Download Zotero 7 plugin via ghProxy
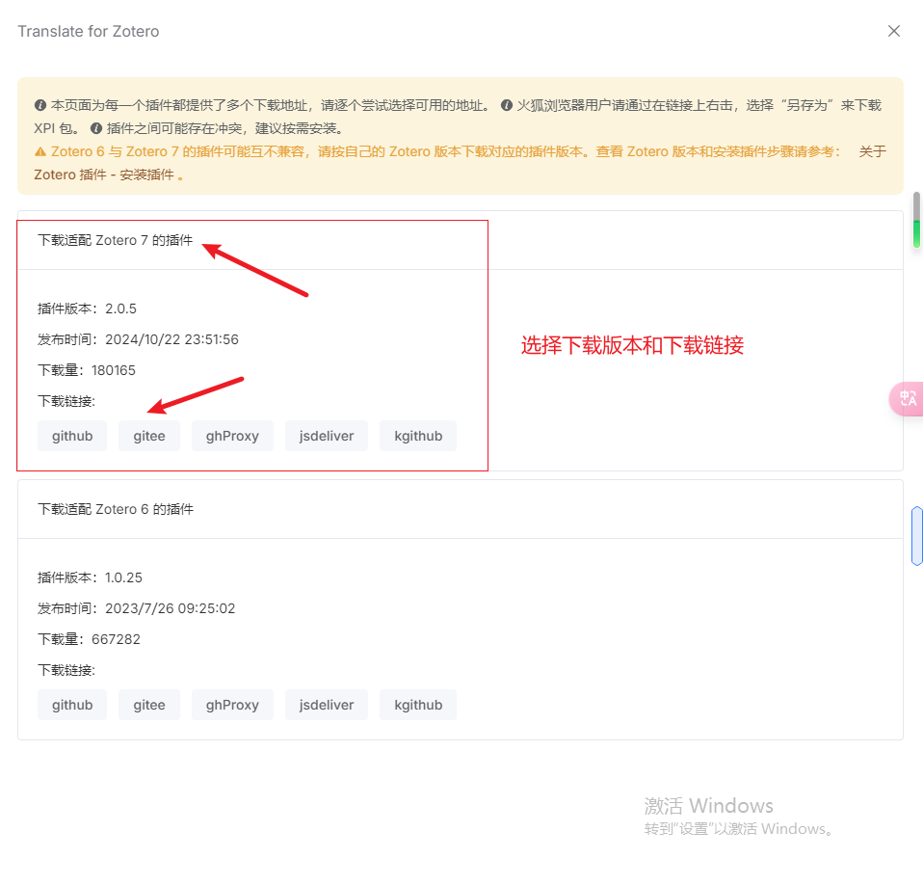This screenshot has width=923, height=886. pyautogui.click(x=232, y=436)
